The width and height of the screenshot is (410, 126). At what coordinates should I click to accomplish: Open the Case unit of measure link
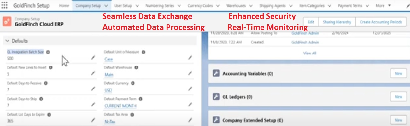coord(108,59)
